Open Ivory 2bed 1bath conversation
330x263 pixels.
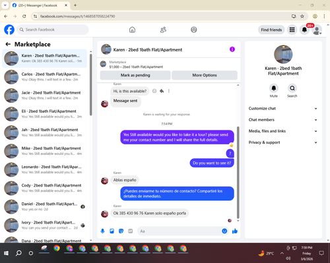44,225
